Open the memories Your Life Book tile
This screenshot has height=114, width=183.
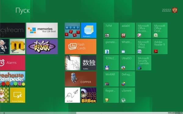(x=42, y=30)
